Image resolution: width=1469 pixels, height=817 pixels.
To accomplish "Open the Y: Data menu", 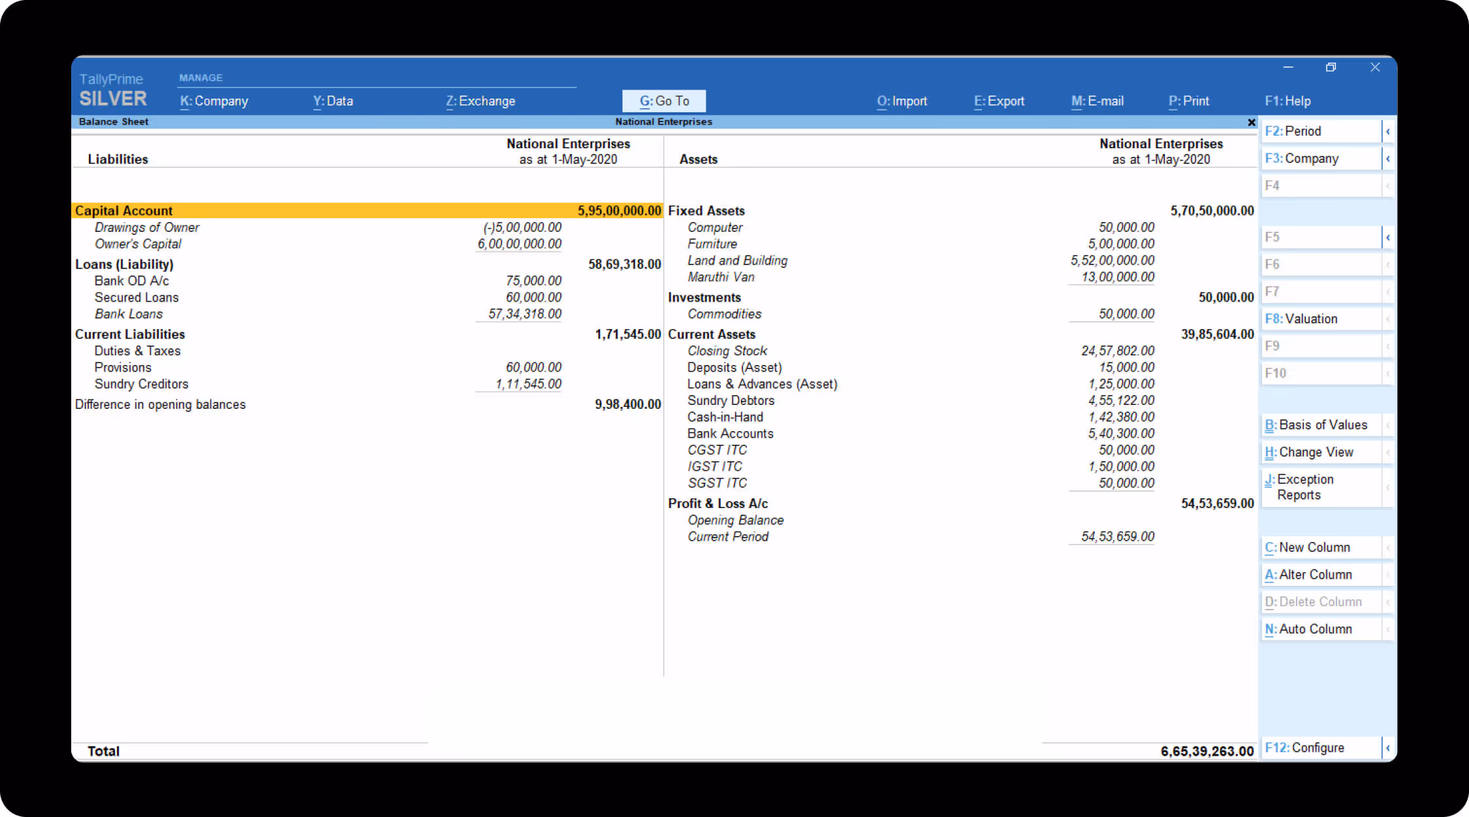I will (x=333, y=101).
